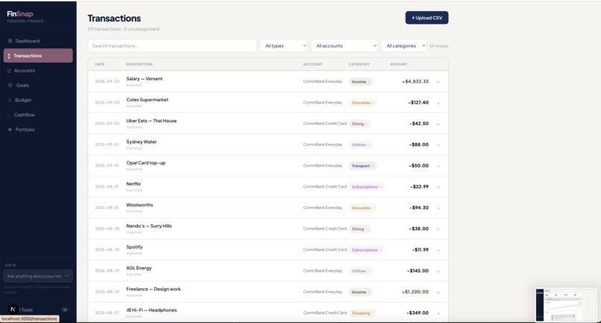
Task: Open the Groceries category on Woolworths row
Action: point(362,208)
